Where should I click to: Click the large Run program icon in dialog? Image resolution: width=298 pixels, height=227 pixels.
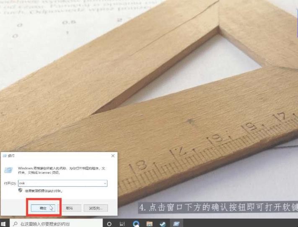tap(8, 170)
